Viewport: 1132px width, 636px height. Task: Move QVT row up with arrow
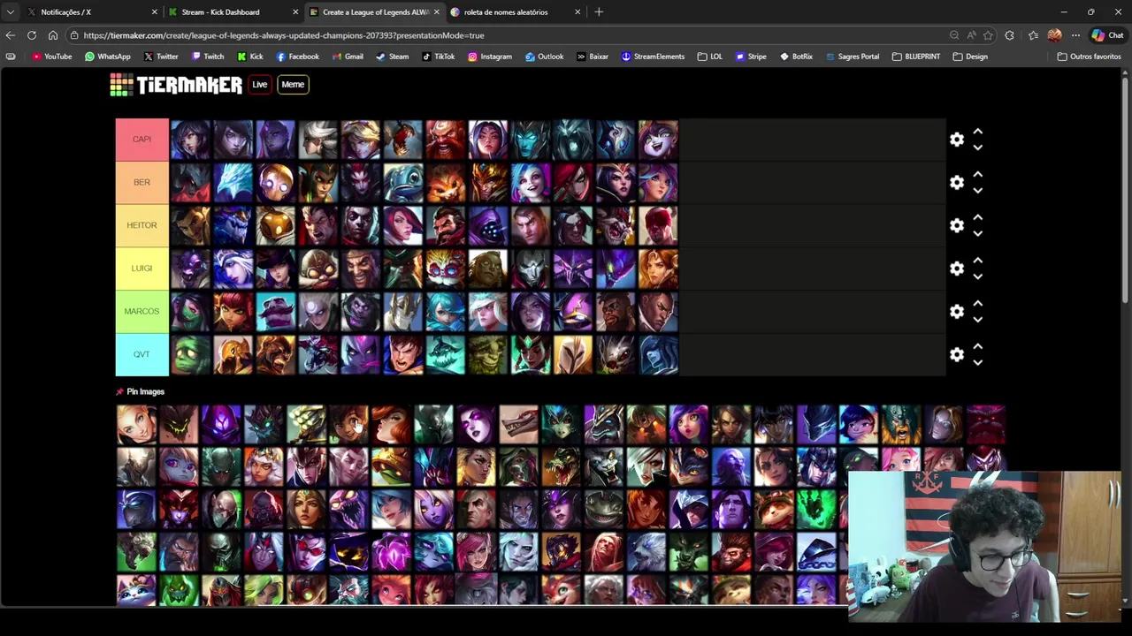[x=978, y=346]
